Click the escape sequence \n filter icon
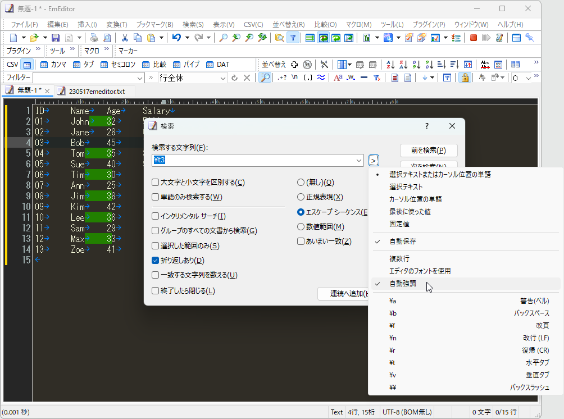 [294, 78]
